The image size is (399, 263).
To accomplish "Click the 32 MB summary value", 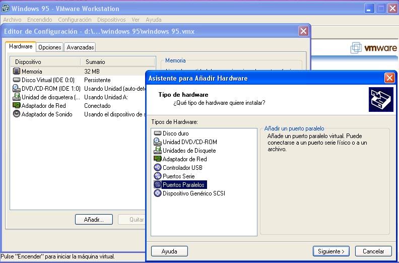I will point(92,71).
